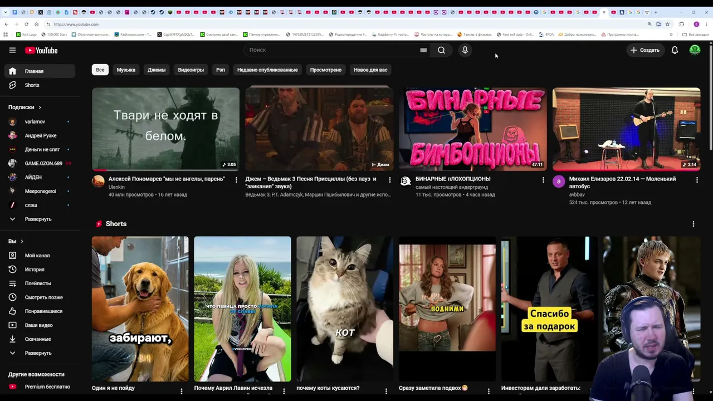
Task: Click the Создать button
Action: [x=644, y=50]
